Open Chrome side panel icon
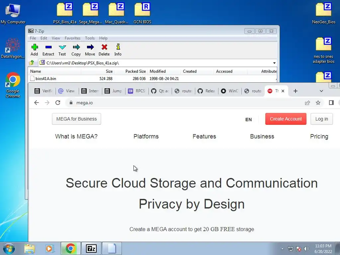The image size is (340, 255). tap(331, 103)
